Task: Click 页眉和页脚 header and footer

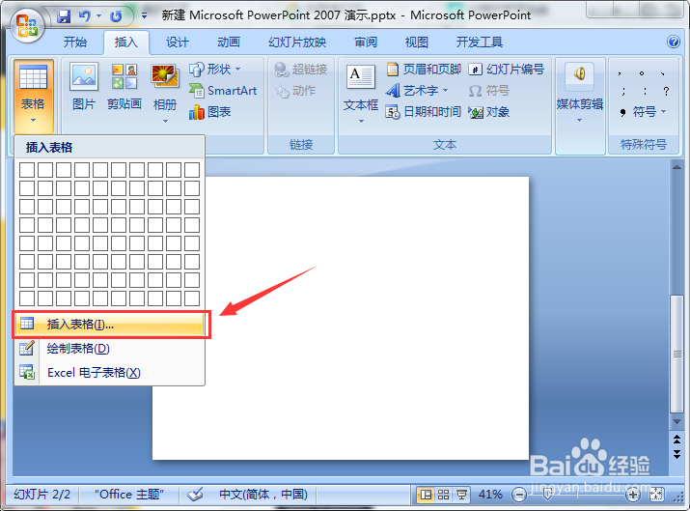Action: pyautogui.click(x=424, y=70)
